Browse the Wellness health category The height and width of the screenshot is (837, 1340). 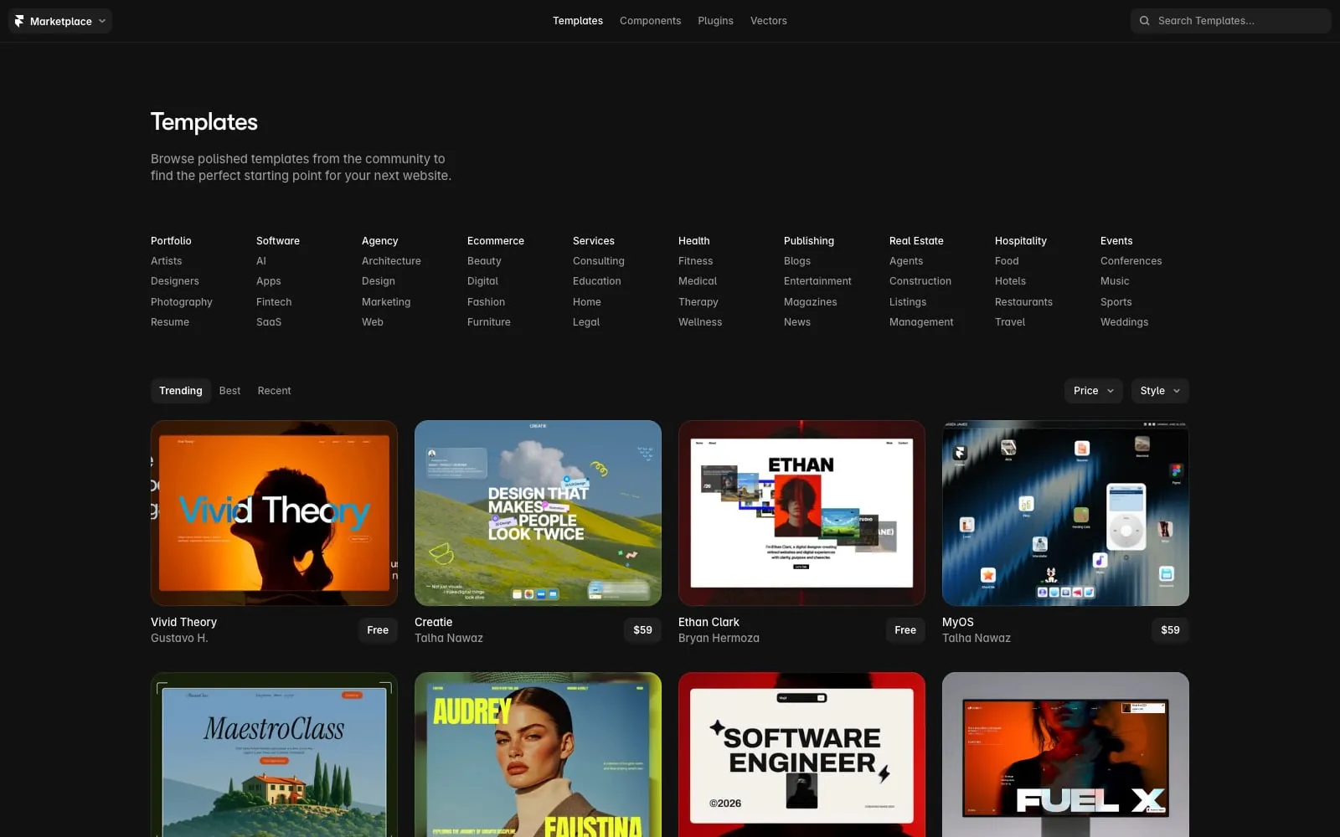click(700, 322)
